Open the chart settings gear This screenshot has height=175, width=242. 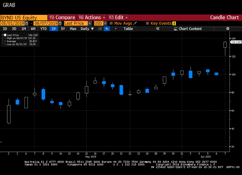coord(228,29)
